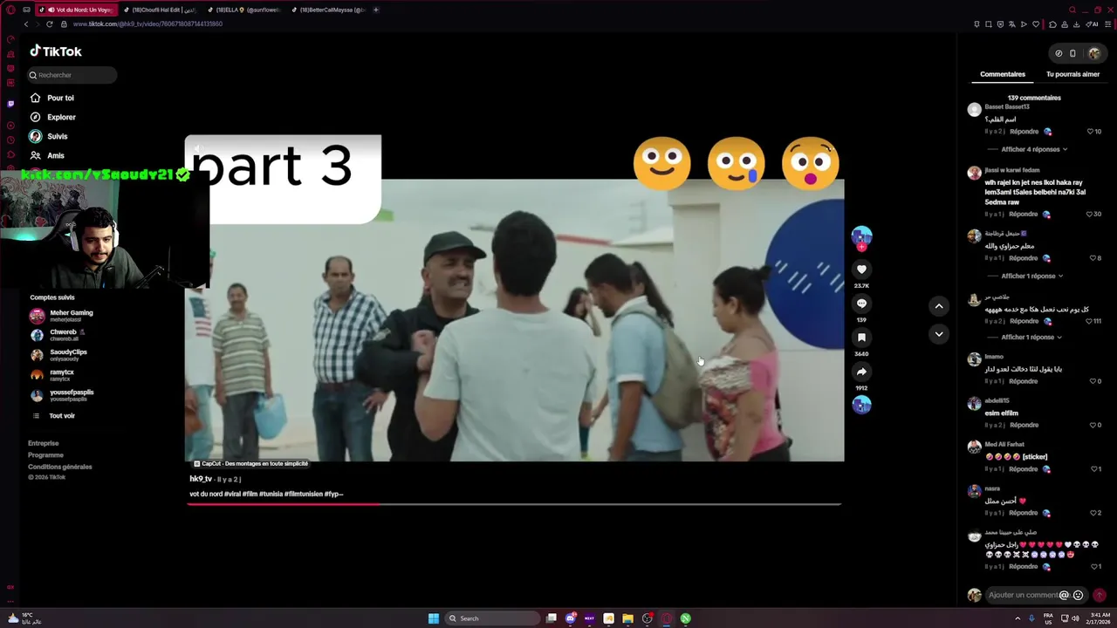Reply to Basset Basset13's comment via Répondre

1024,132
